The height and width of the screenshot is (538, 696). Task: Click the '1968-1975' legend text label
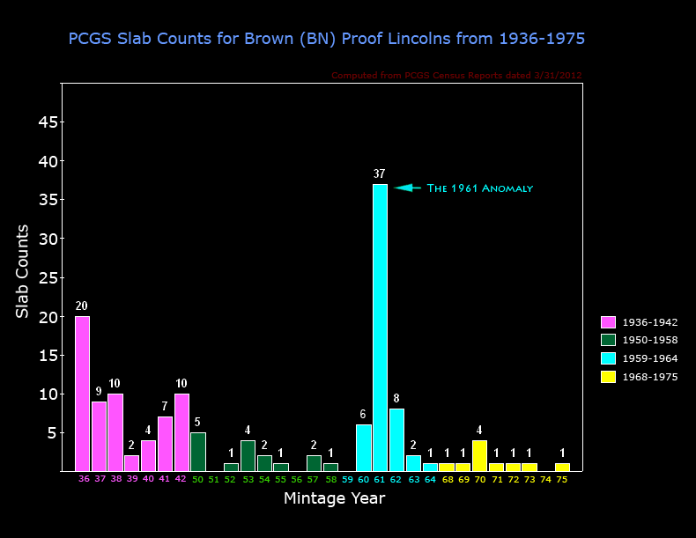tap(650, 377)
